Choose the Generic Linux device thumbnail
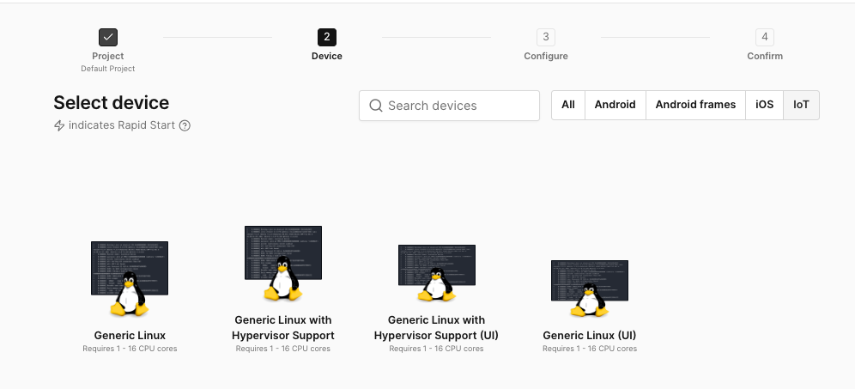855x389 pixels. point(130,279)
